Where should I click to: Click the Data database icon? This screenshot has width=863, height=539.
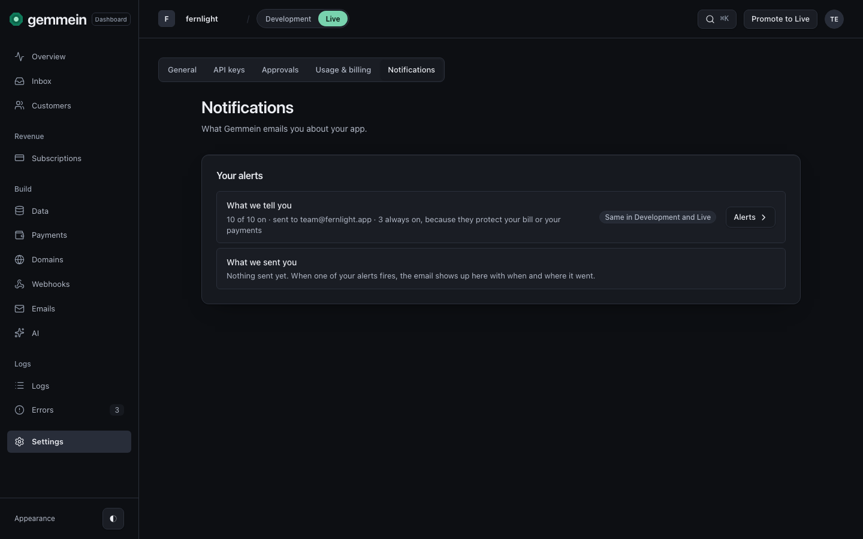click(x=20, y=211)
